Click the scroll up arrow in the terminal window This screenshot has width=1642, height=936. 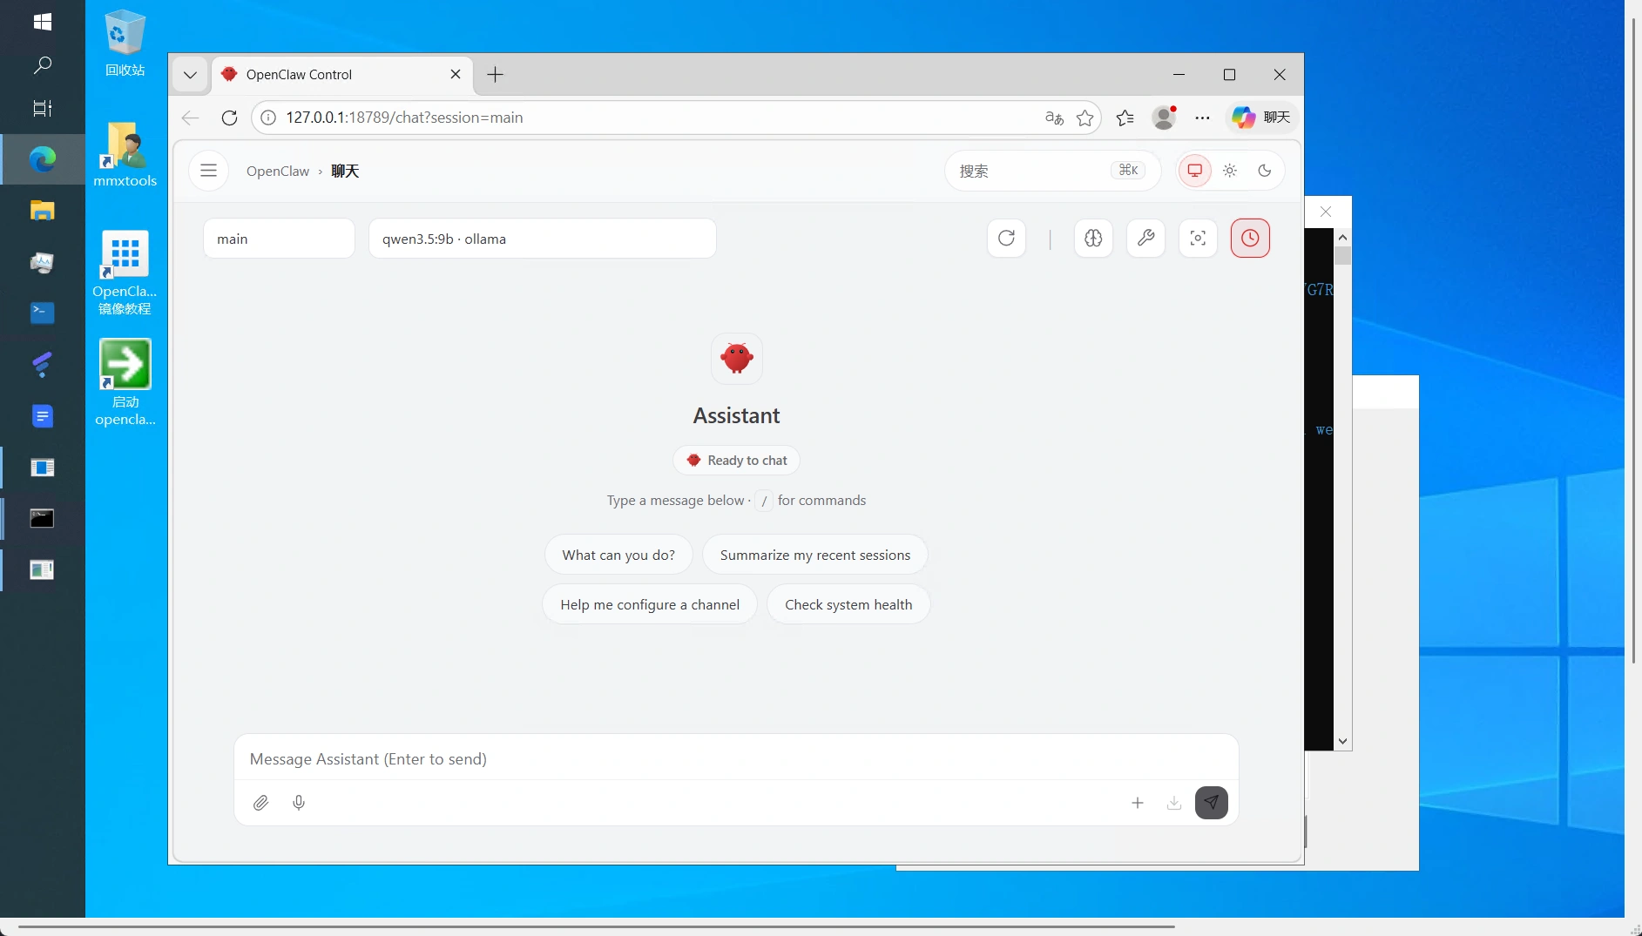click(1342, 238)
